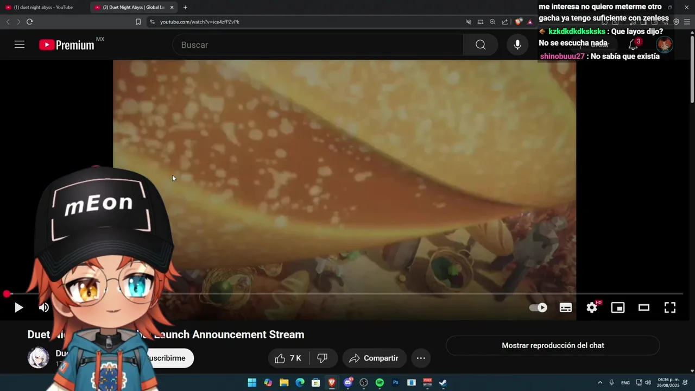Open zoom magnifier in address bar
The height and width of the screenshot is (391, 695).
492,22
